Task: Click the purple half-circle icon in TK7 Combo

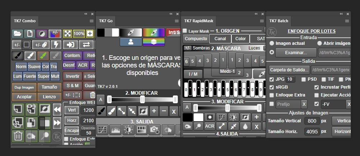Action: [42, 33]
